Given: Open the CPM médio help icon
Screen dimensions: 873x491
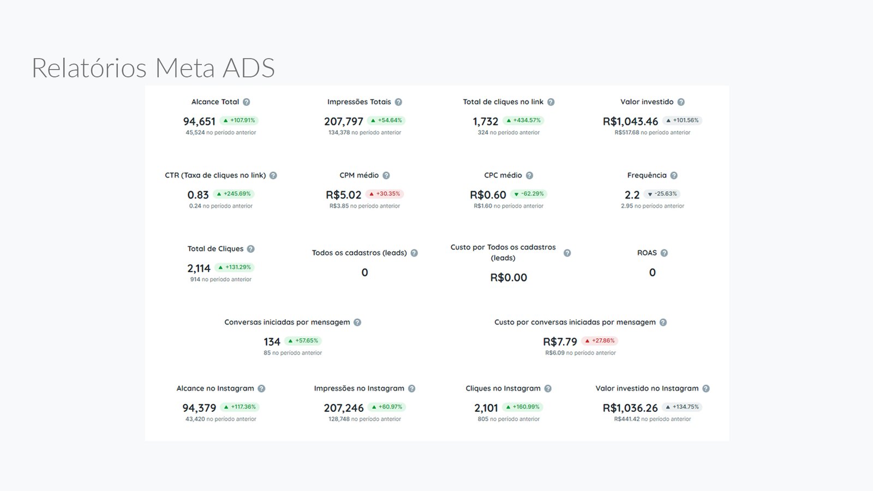Looking at the screenshot, I should point(386,176).
